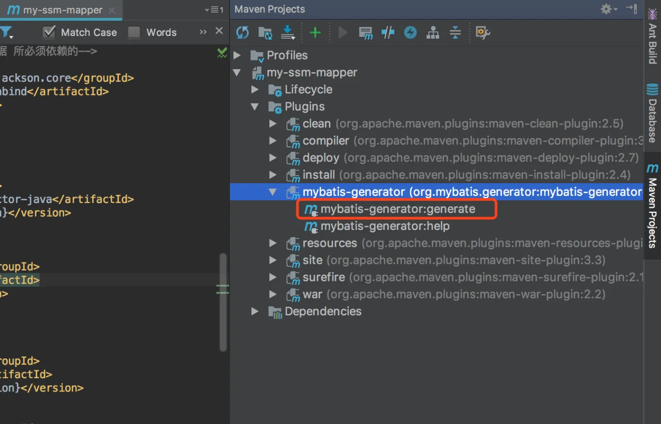The image size is (661, 424).
Task: Click the mybatis-generator plugin icon
Action: (293, 192)
